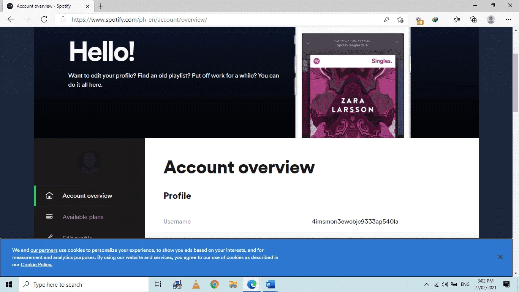Switch to Microsoft Word on the taskbar
Screen dimensions: 519x292
pyautogui.click(x=271, y=284)
